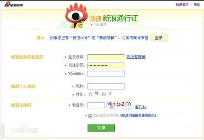The width and height of the screenshot is (204, 140).
Task: Open 新浪网络服务使用协议 agreement link
Action: click(x=139, y=115)
